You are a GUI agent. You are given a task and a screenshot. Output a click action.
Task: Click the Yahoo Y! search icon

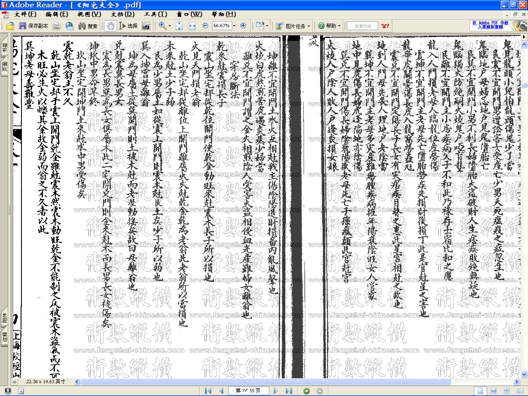385,26
